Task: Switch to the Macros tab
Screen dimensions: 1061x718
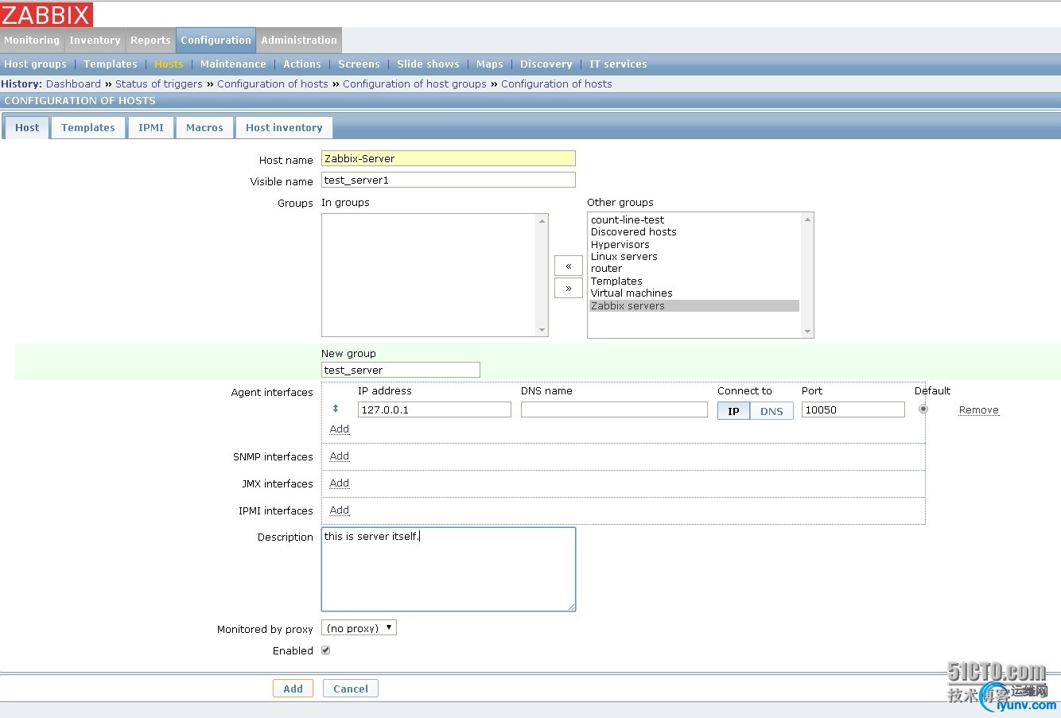Action: [204, 127]
